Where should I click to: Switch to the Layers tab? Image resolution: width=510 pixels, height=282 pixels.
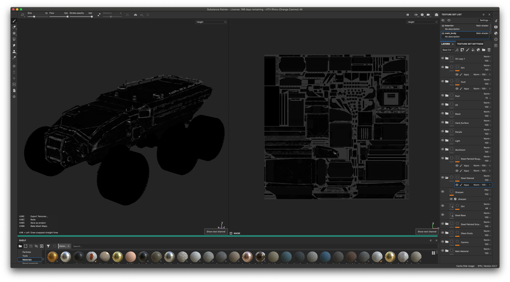[x=445, y=44]
